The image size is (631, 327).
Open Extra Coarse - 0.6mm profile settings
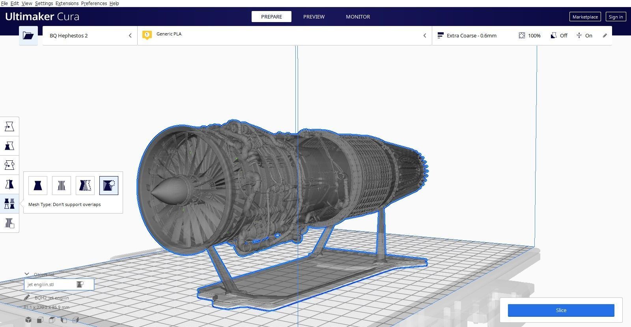472,35
